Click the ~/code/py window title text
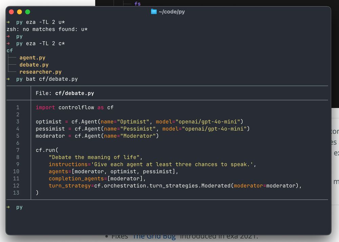Viewport: 339px width, 242px height. click(x=172, y=12)
